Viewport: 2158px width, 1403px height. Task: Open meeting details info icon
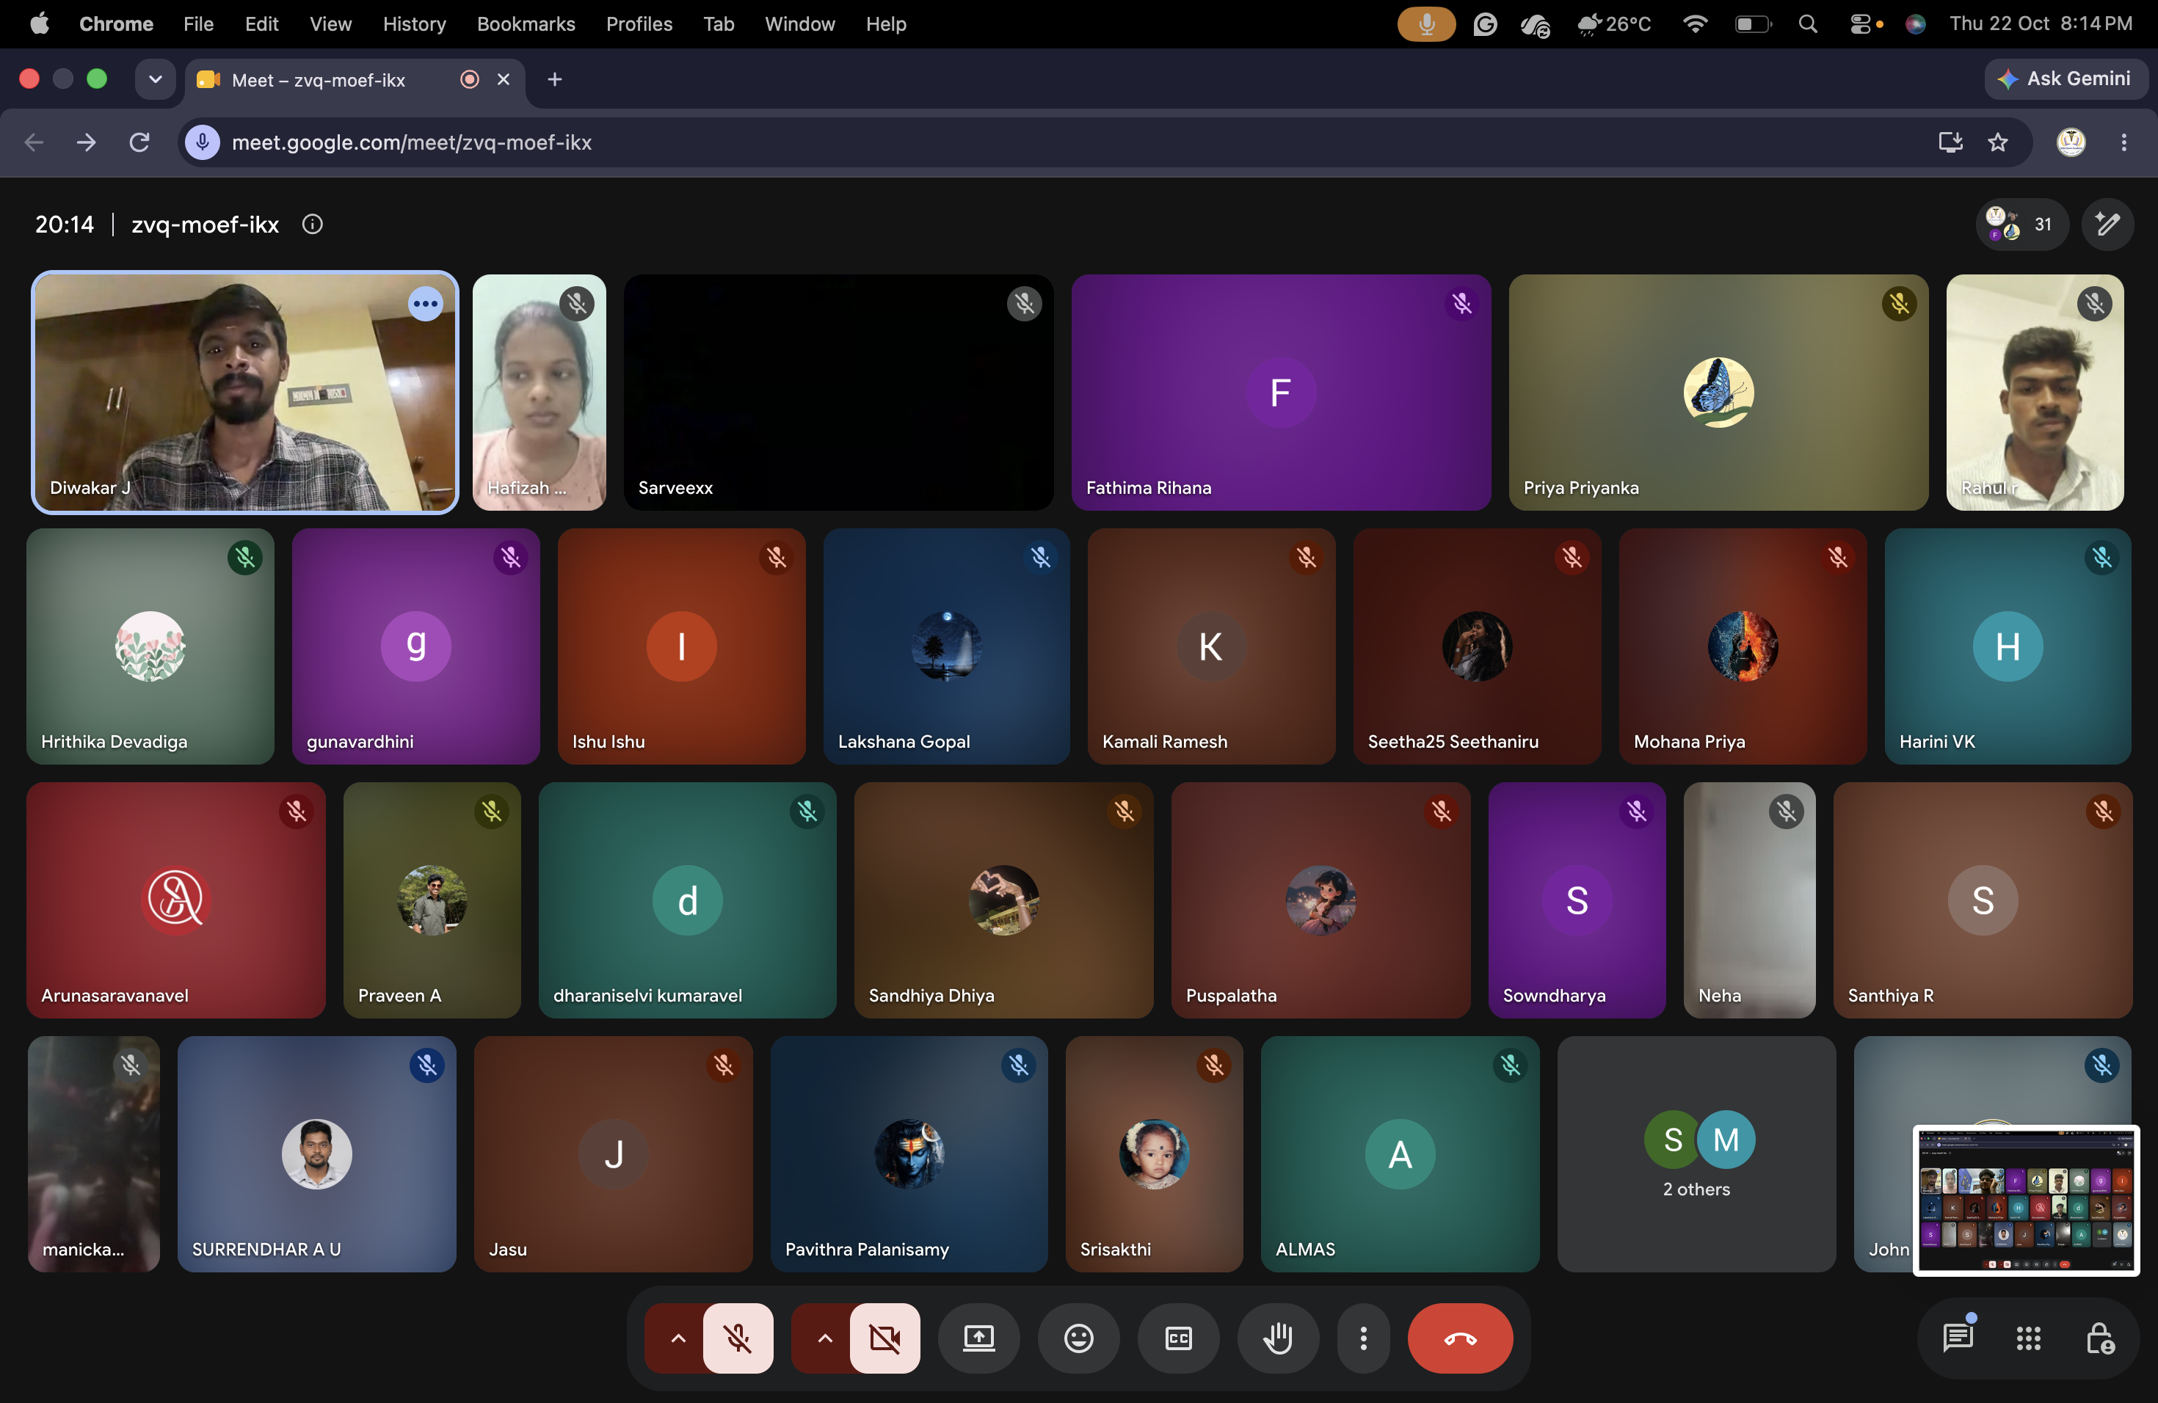(312, 224)
